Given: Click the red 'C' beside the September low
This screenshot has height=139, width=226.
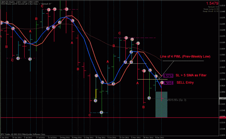Looking at the screenshot, I should [90, 115].
